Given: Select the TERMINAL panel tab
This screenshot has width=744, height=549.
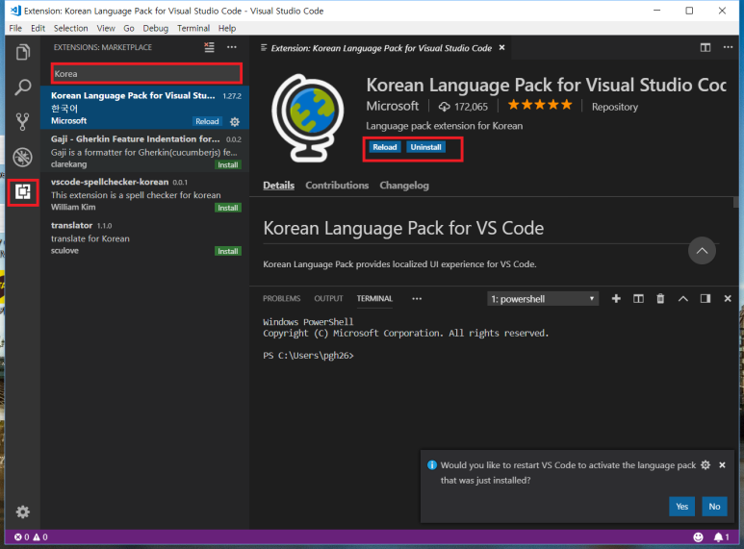Looking at the screenshot, I should tap(374, 299).
